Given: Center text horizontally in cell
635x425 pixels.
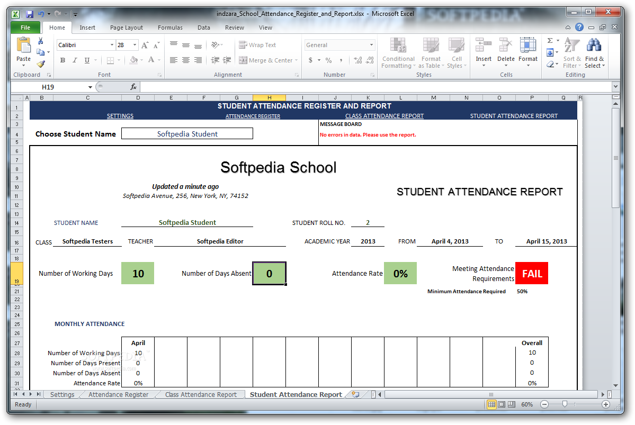Looking at the screenshot, I should [x=186, y=60].
